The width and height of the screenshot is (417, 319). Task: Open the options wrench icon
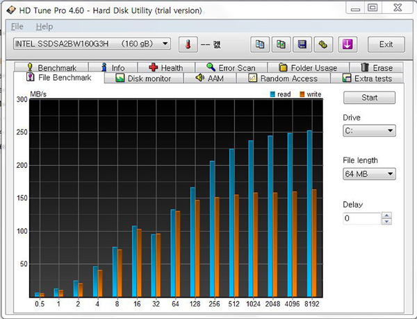pos(323,44)
